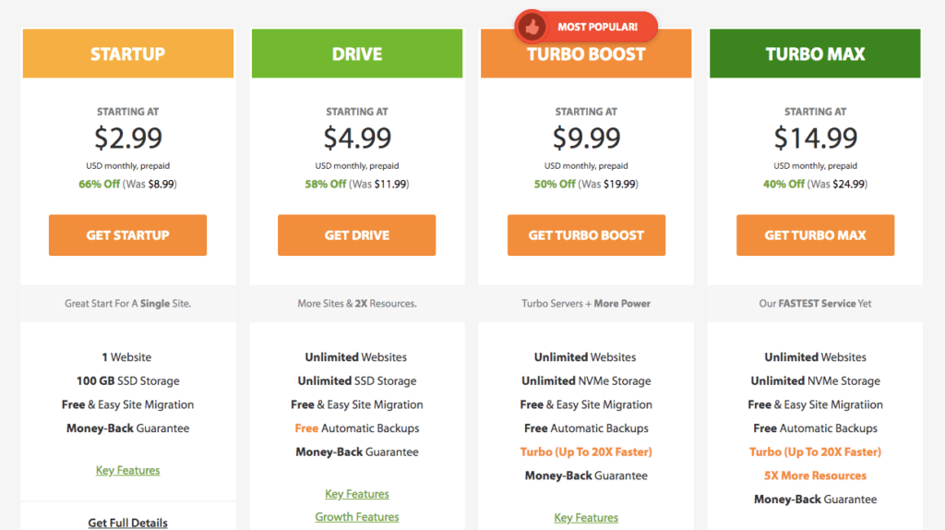Viewport: 945px width, 530px height.
Task: Click 'Our FASTEST Service Yet' text
Action: tap(816, 303)
